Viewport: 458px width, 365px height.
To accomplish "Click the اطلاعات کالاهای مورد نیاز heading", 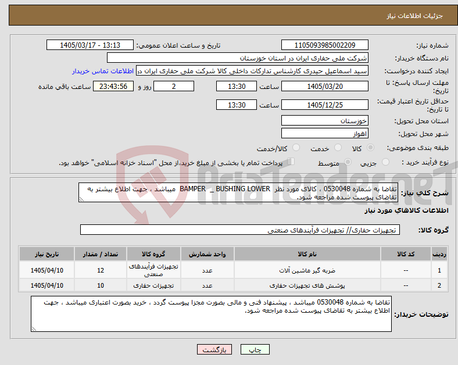I will coord(406,210).
